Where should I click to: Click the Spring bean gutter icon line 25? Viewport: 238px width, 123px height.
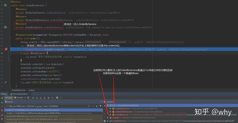click(5, 5)
